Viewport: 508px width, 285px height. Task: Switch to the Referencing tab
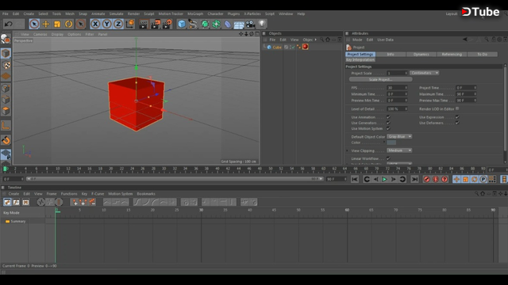pos(452,55)
